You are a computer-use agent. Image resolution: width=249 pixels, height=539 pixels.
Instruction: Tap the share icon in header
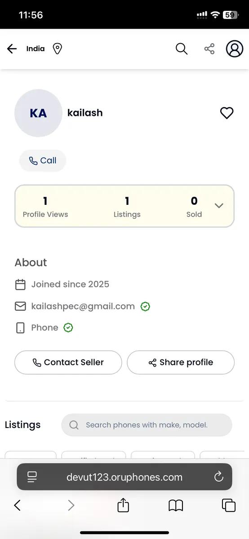(209, 49)
